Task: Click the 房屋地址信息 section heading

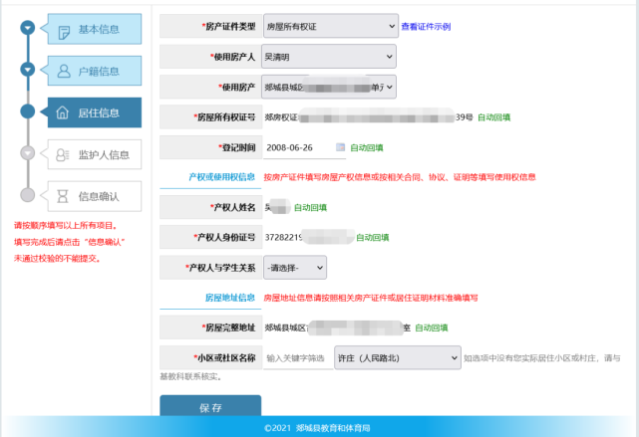Action: click(230, 298)
